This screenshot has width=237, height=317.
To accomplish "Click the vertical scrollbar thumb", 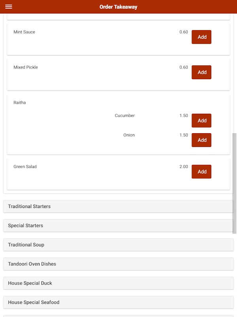I will tap(235, 183).
